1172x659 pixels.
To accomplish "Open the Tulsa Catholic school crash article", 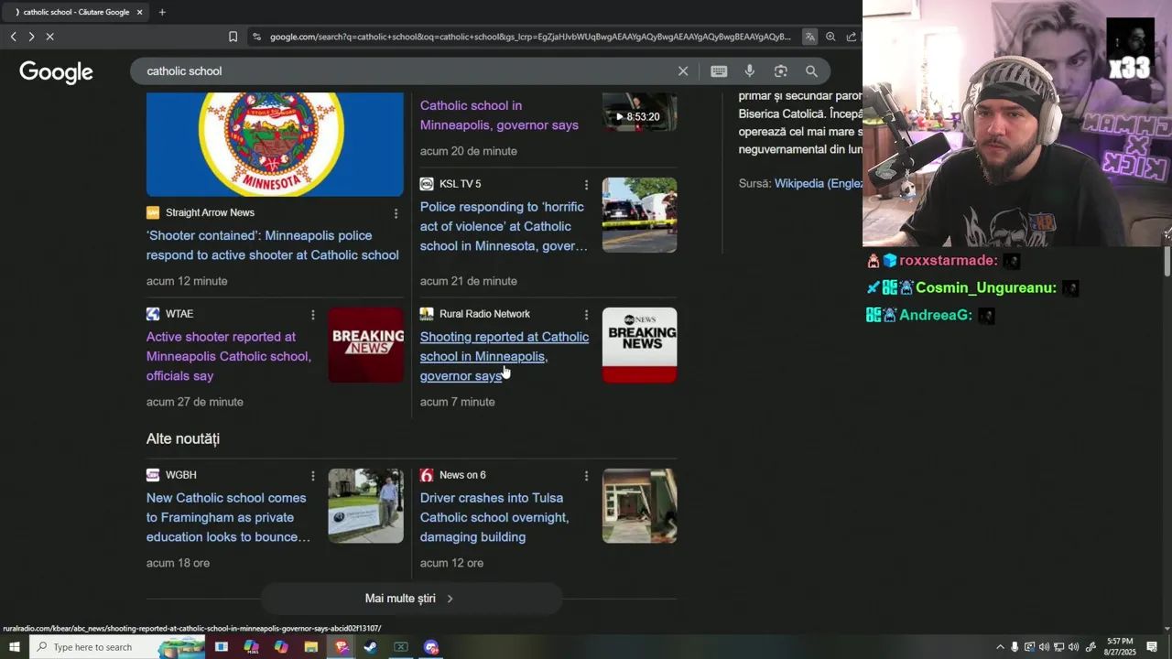I will click(494, 517).
